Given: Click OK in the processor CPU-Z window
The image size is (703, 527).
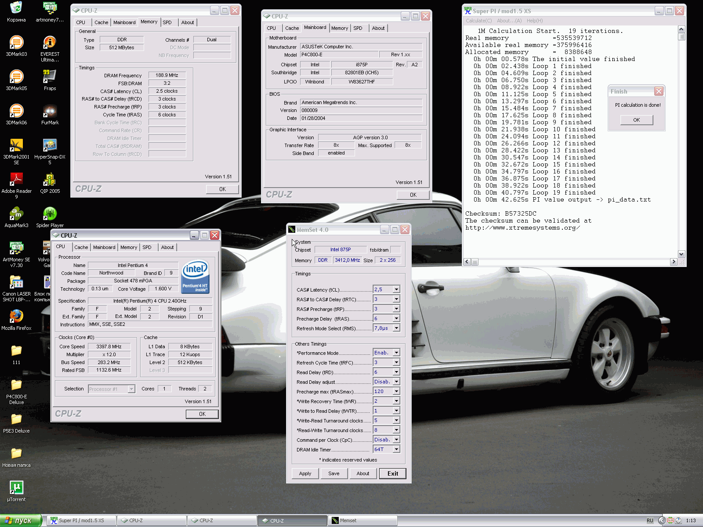Looking at the screenshot, I should pos(202,414).
